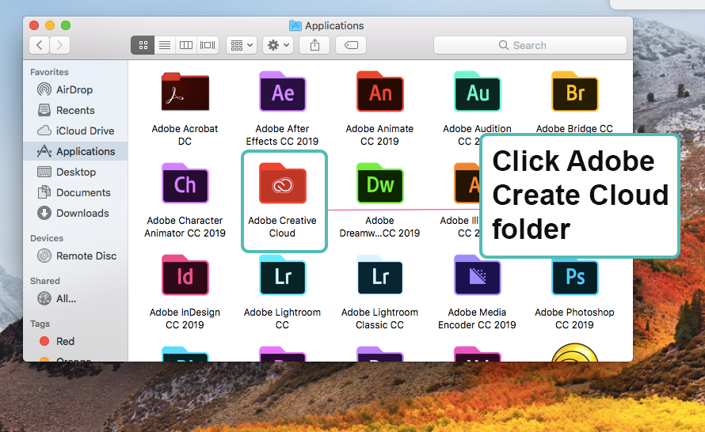Click the green zoom window button

click(x=66, y=25)
